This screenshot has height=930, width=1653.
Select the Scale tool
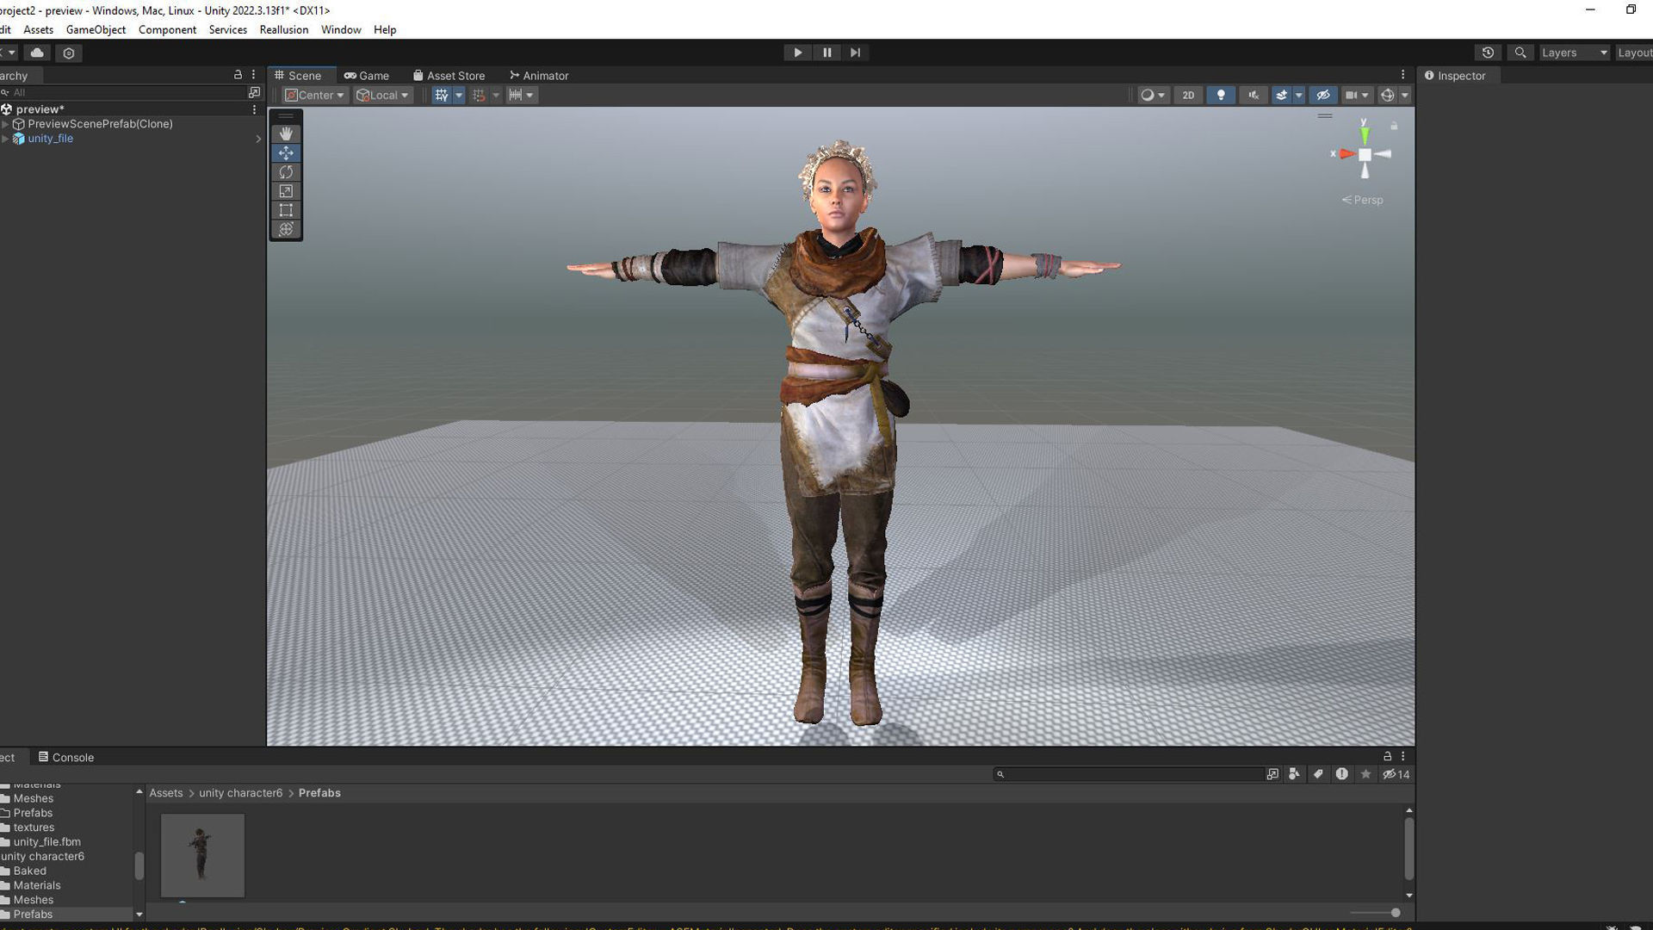(286, 191)
